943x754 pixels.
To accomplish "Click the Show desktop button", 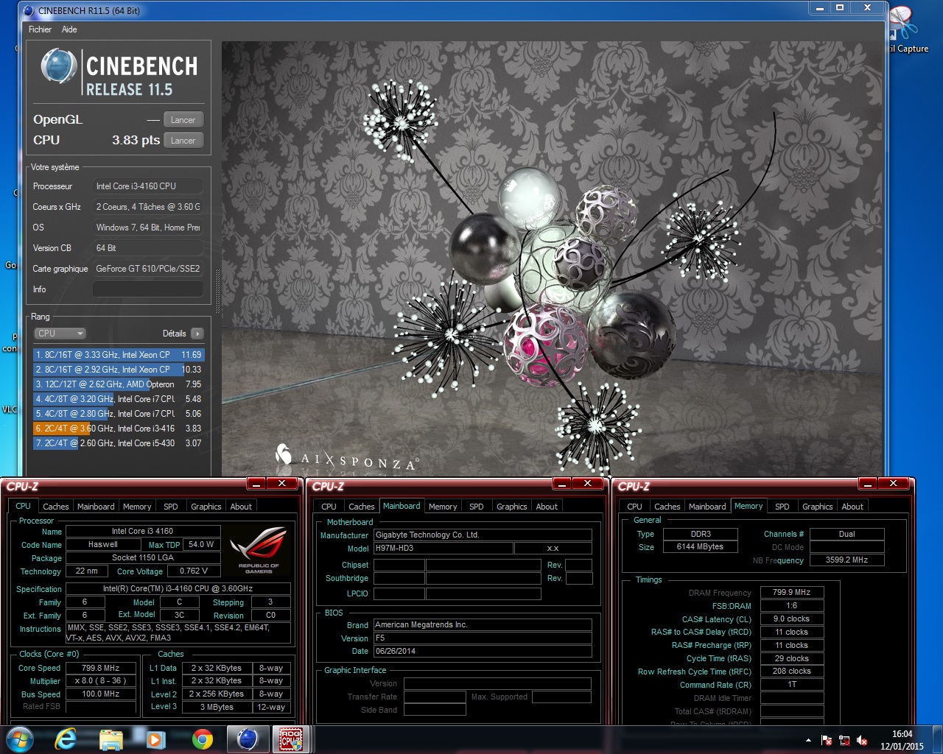I will 937,740.
